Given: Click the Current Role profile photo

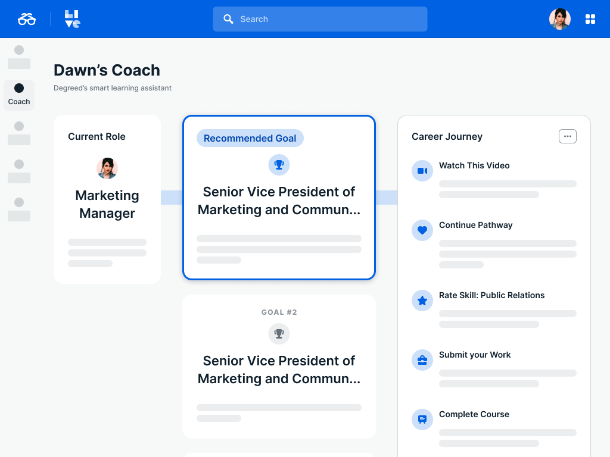Looking at the screenshot, I should point(107,168).
